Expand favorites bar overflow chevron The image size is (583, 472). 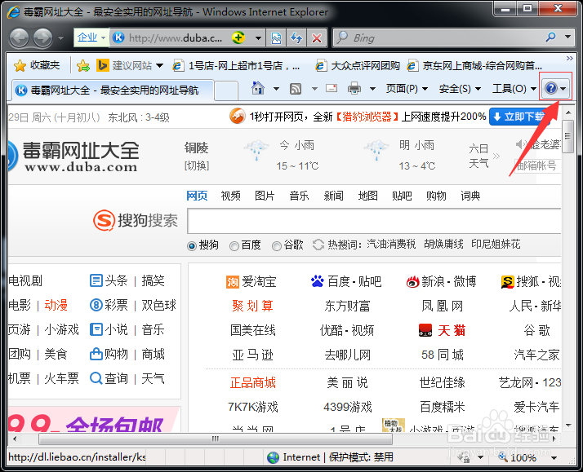(569, 58)
